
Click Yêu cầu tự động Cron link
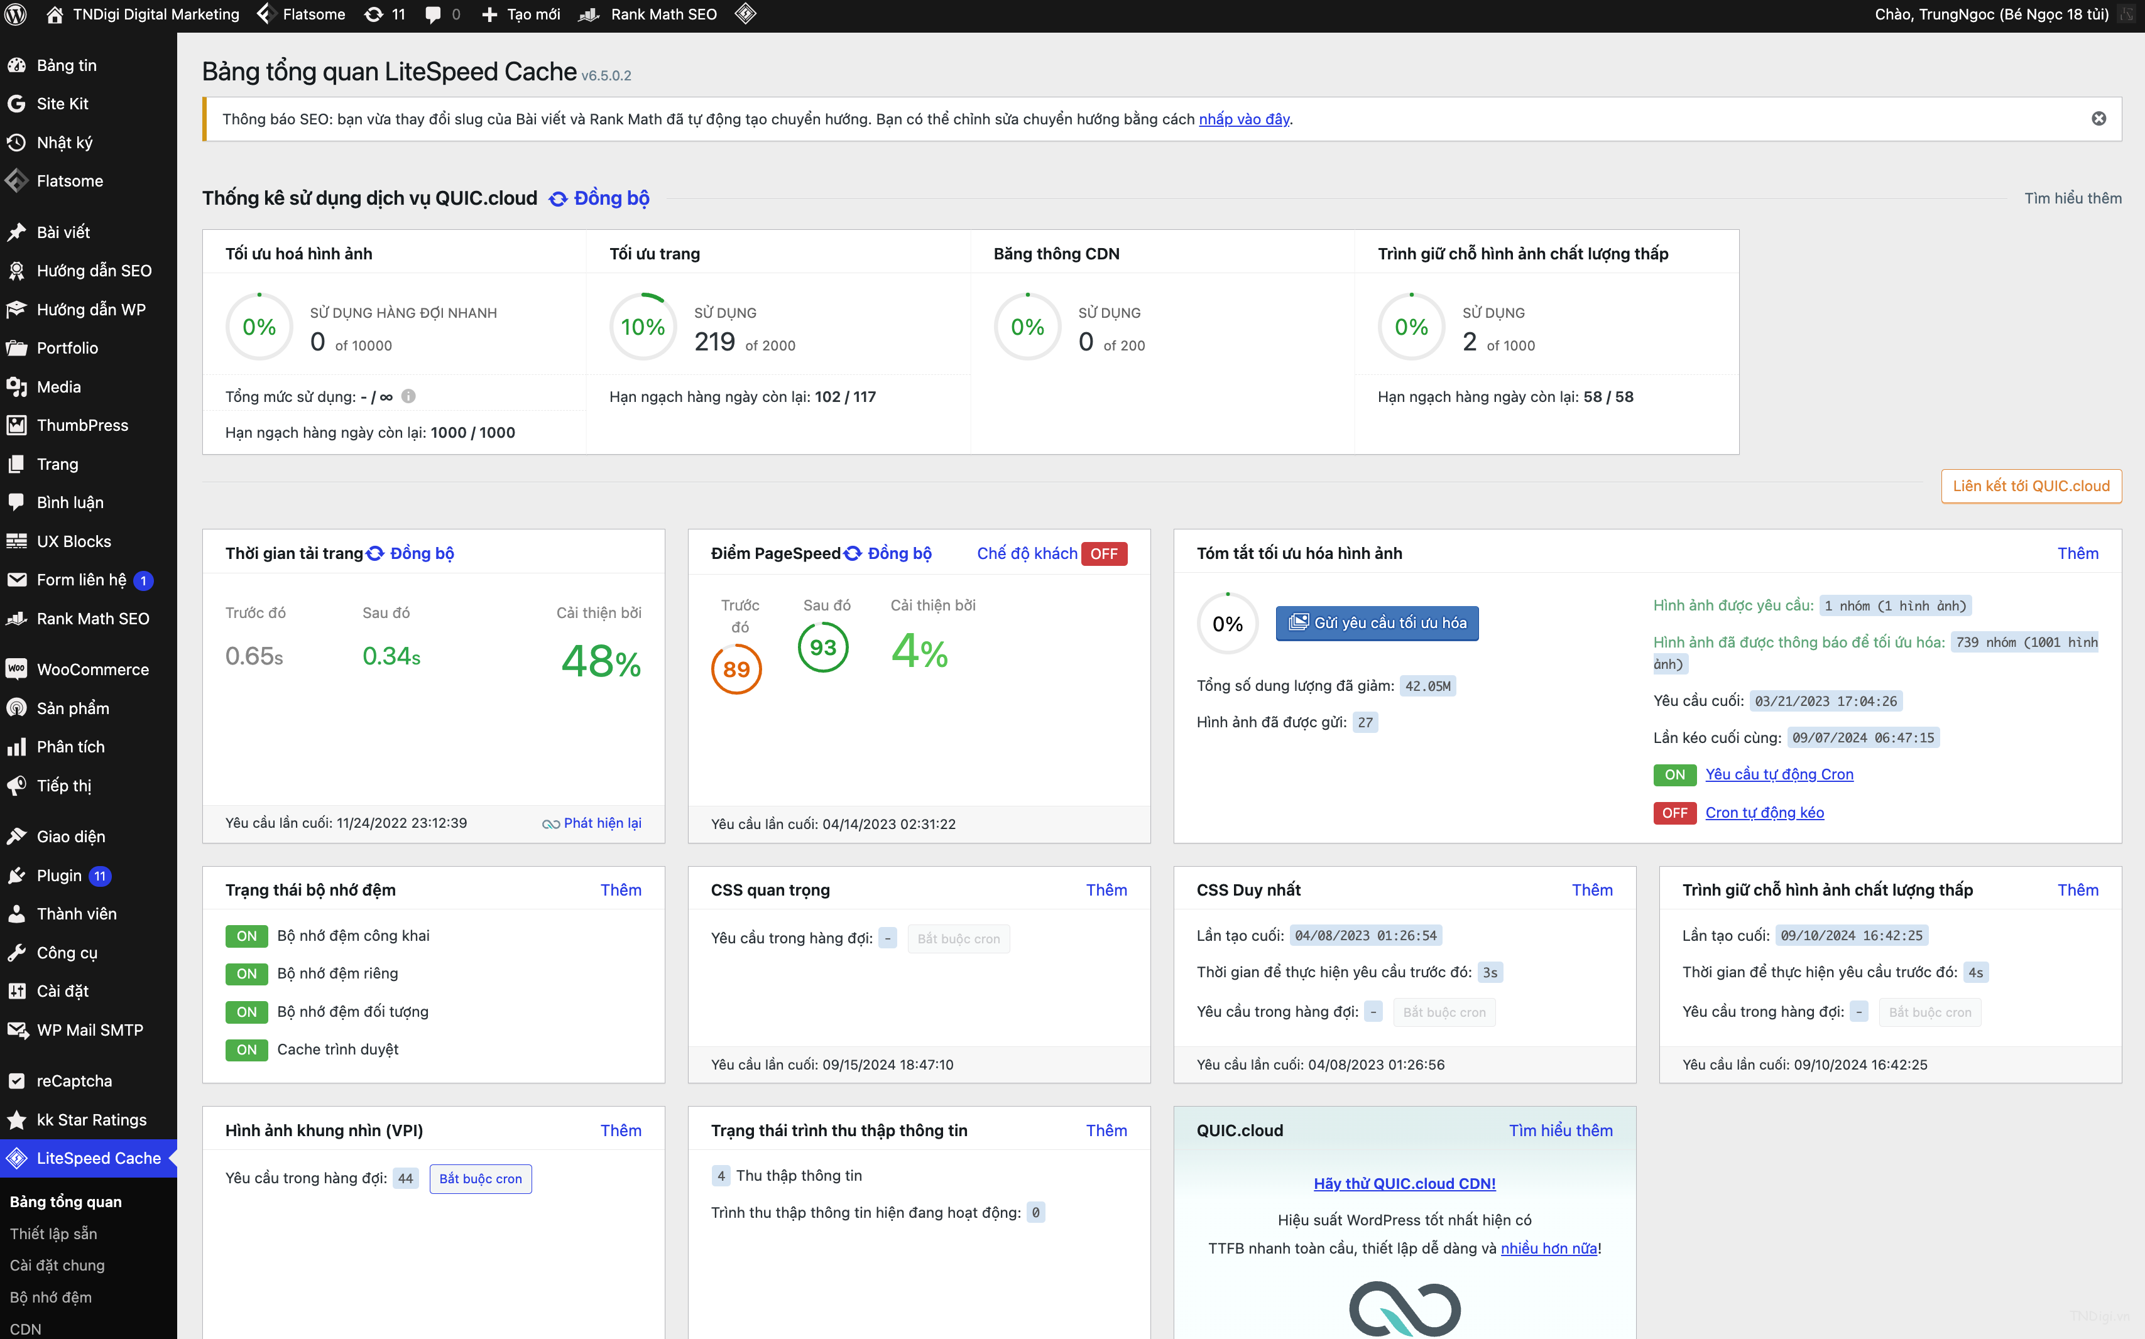pyautogui.click(x=1779, y=775)
